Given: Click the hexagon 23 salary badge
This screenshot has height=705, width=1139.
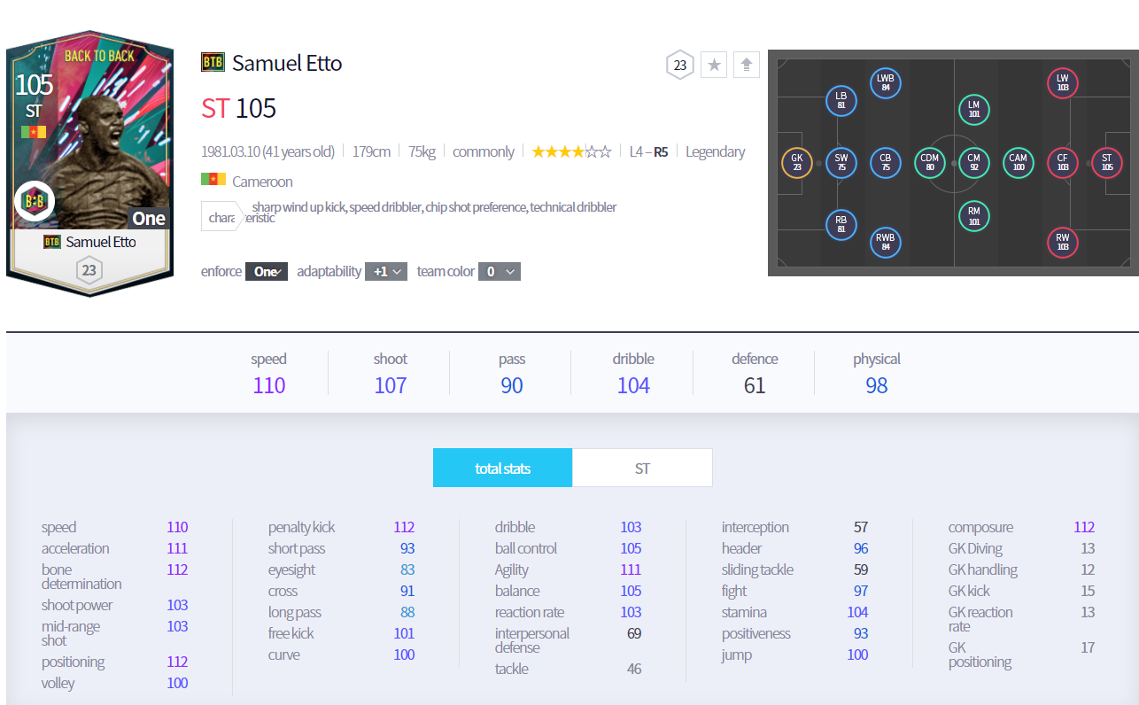Looking at the screenshot, I should coord(679,65).
